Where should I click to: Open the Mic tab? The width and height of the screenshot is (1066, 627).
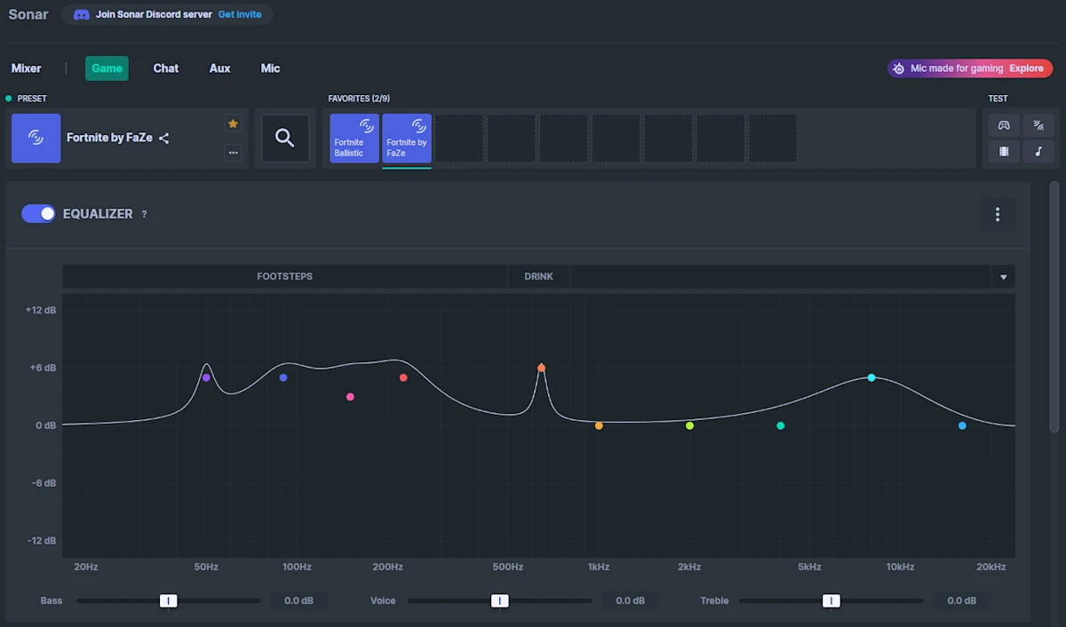(270, 68)
